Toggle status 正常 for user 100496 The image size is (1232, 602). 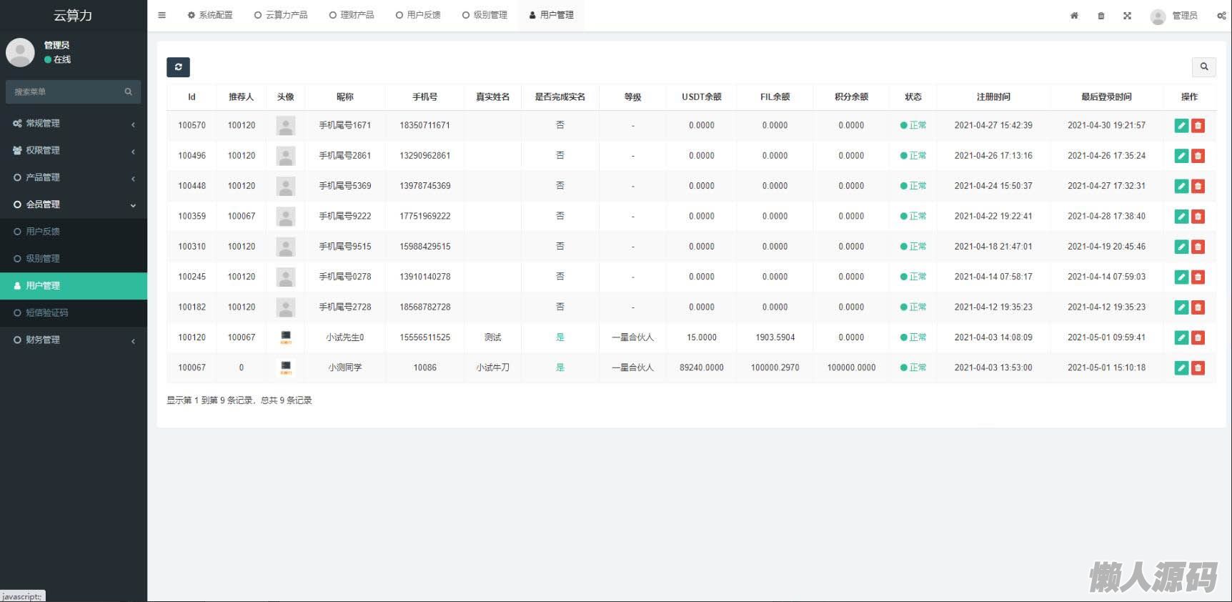[913, 156]
